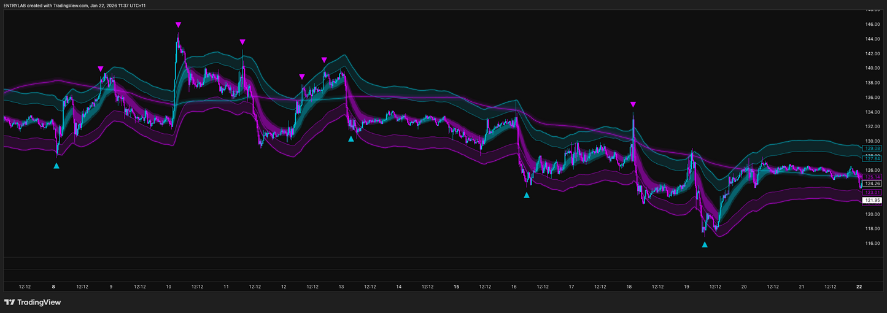Click the cyan up triangle after date 16

(x=526, y=195)
